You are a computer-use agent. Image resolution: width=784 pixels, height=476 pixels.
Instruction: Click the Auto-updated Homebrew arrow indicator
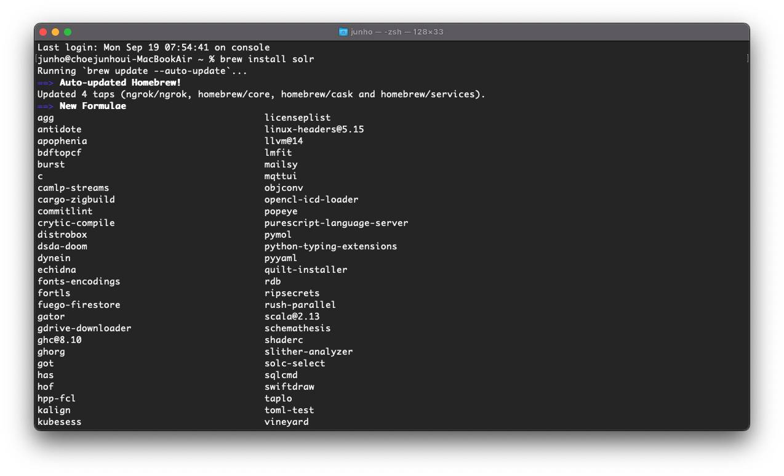44,82
